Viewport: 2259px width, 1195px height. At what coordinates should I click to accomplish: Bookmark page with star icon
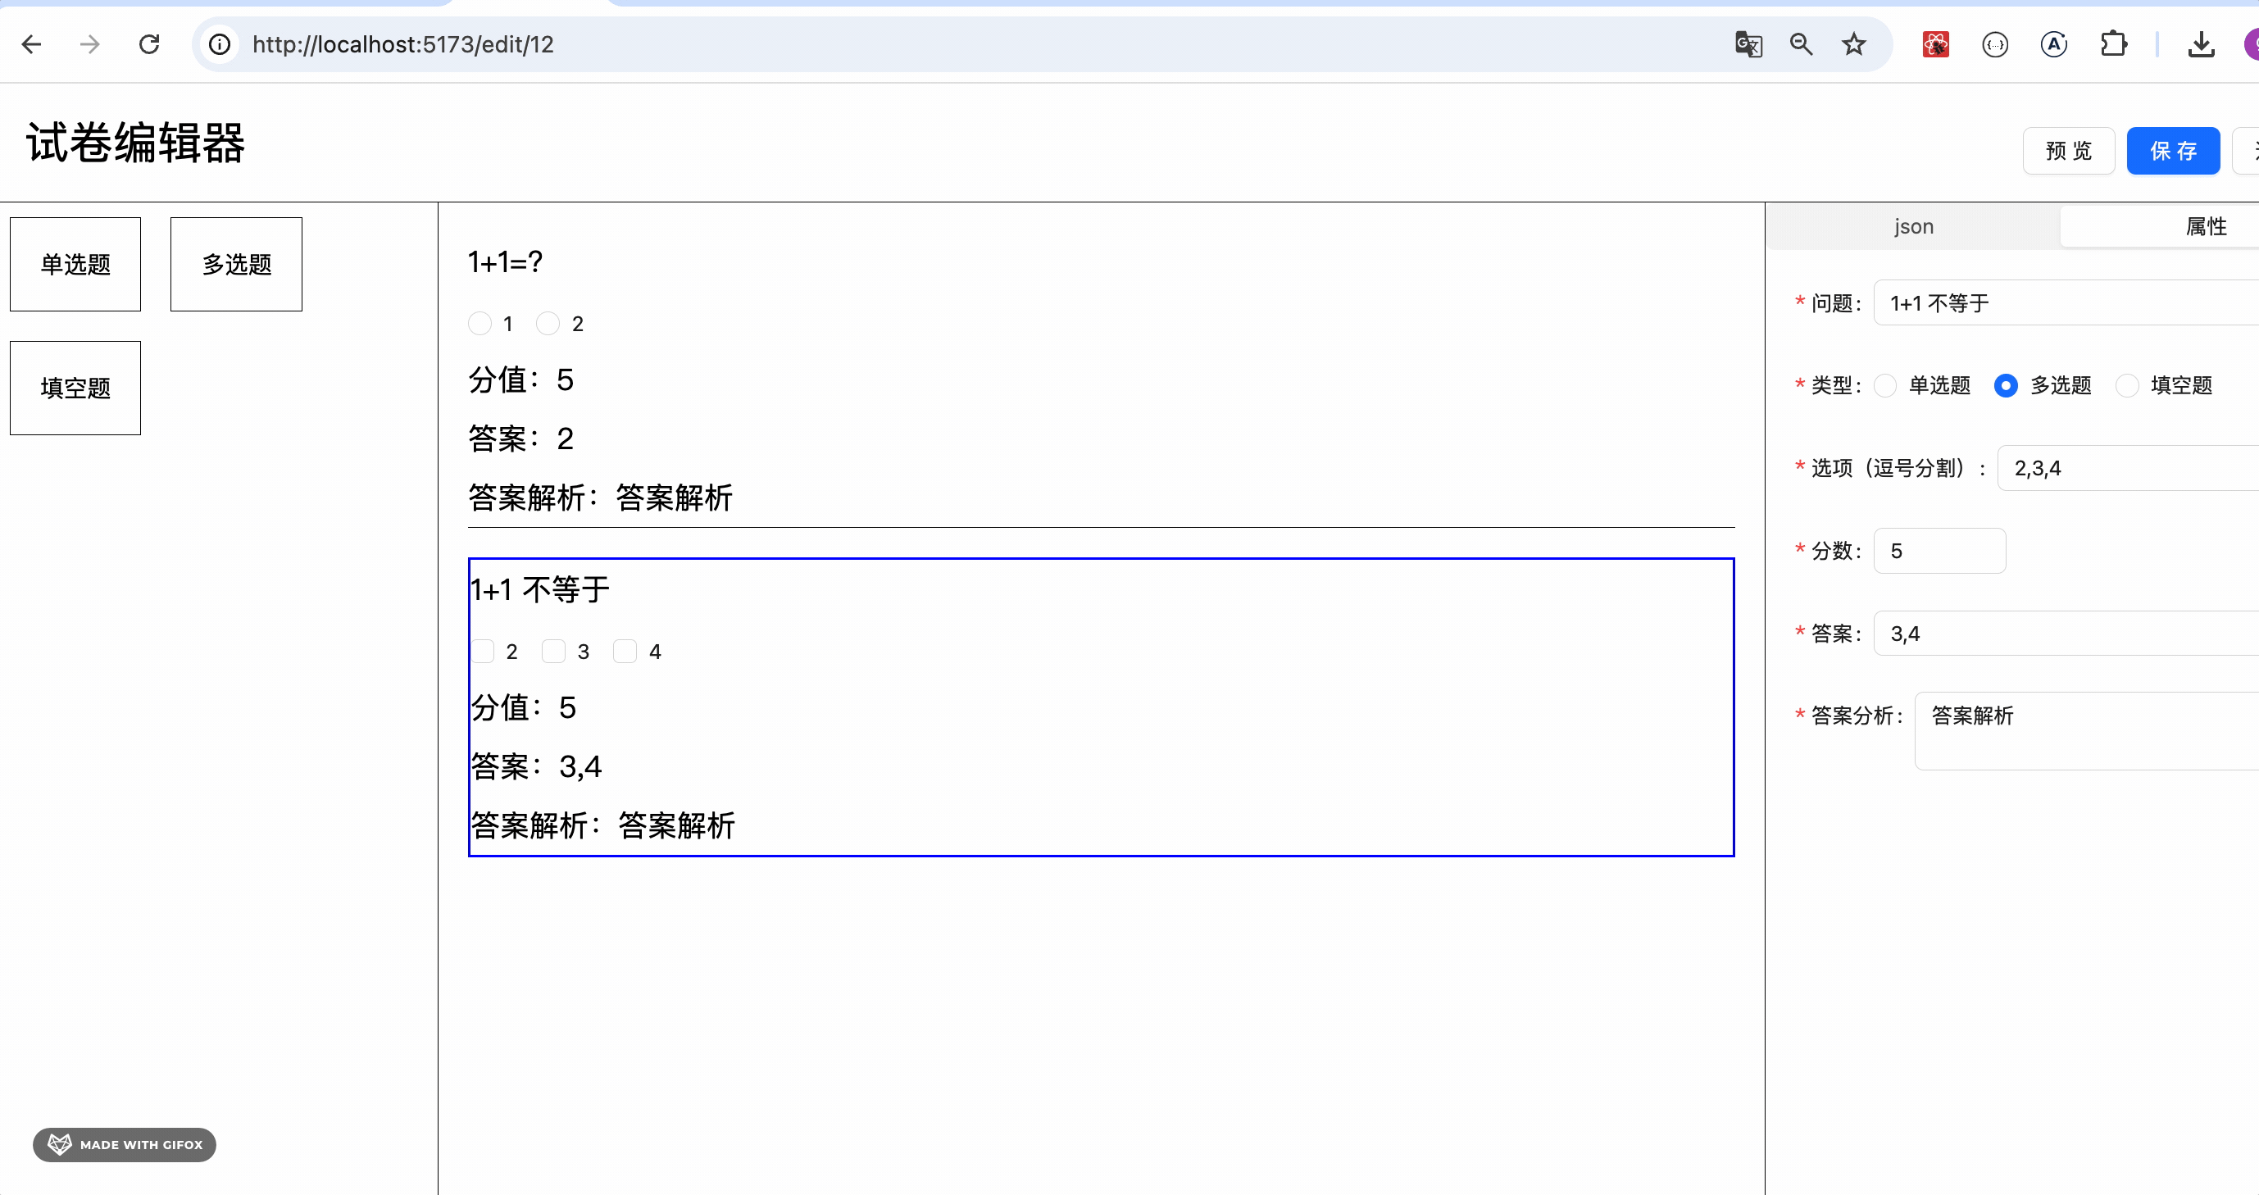coord(1853,43)
